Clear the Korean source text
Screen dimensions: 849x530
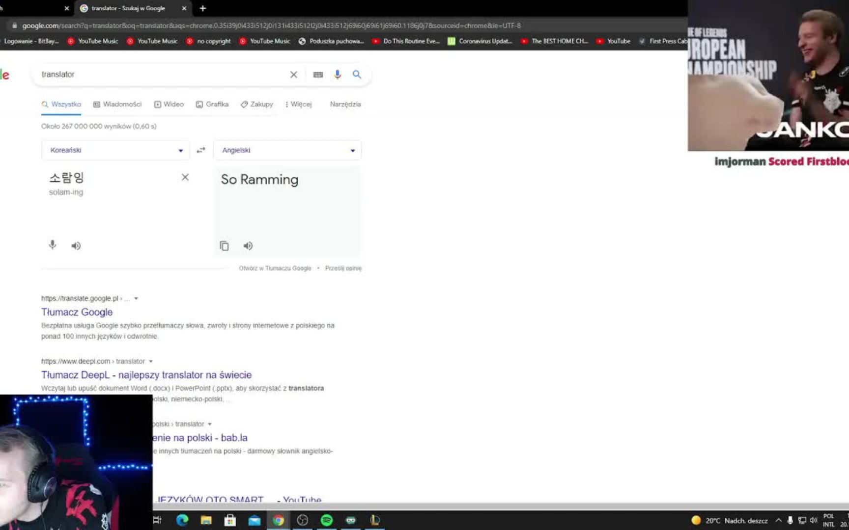tap(185, 177)
